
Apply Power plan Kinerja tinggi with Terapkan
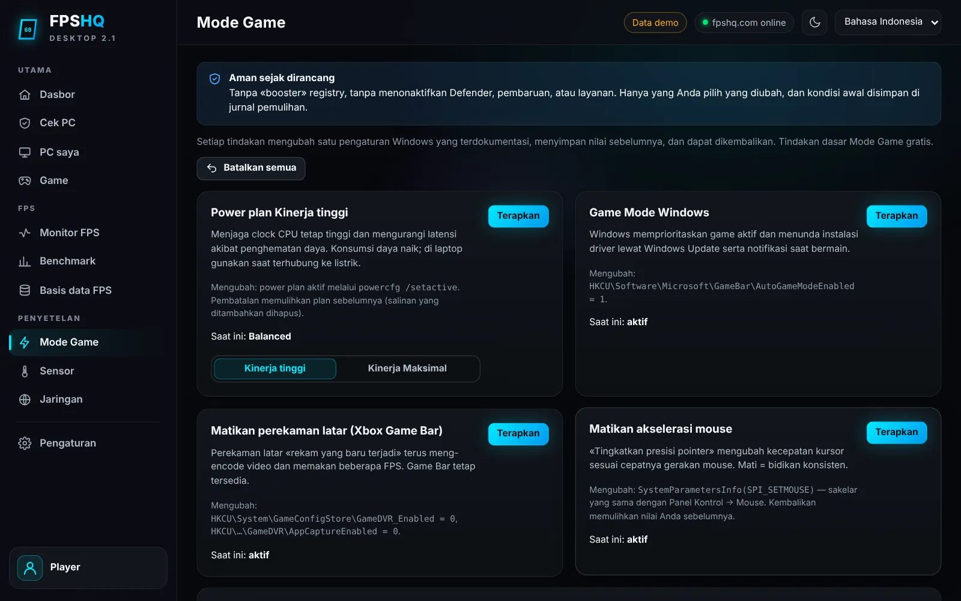point(518,216)
